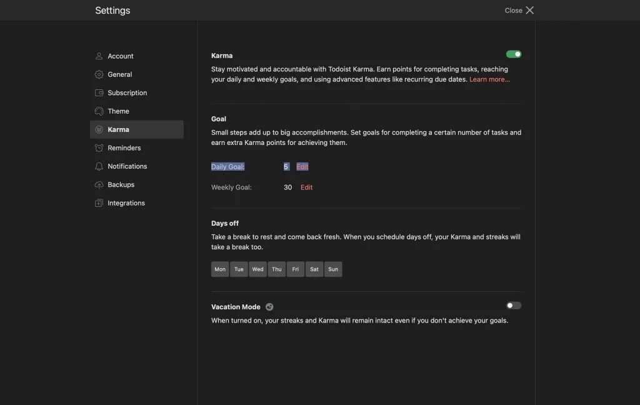Toggle Wed as a day off
This screenshot has width=640, height=405.
tap(257, 269)
